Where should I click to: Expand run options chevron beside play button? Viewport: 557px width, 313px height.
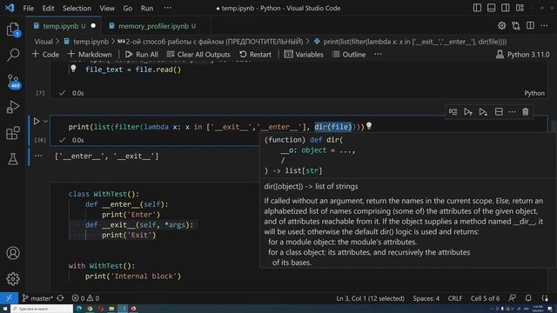pyautogui.click(x=45, y=122)
